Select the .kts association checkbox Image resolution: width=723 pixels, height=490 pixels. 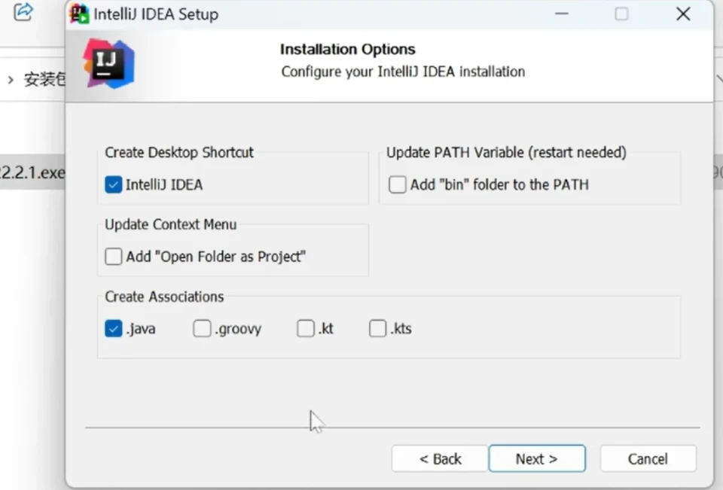pos(378,329)
